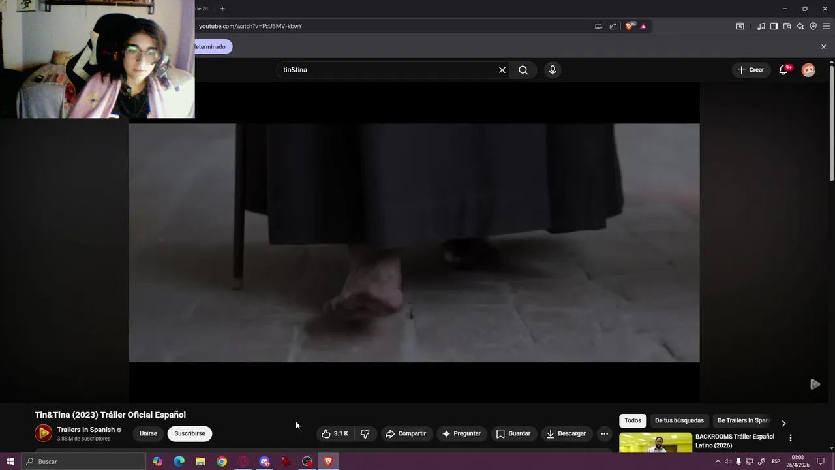This screenshot has height=470, width=835.
Task: Click the browser address bar URL
Action: [x=250, y=26]
